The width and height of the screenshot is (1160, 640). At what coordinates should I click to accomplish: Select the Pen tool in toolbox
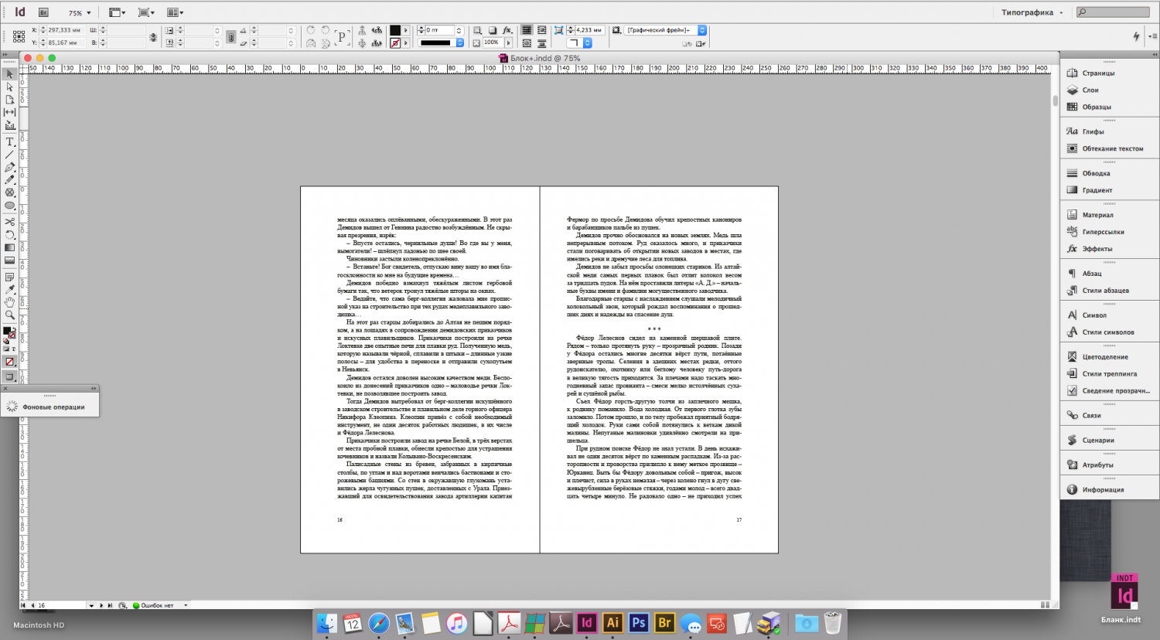click(9, 167)
